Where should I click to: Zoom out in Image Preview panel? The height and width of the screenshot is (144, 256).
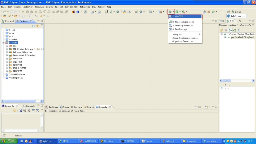tap(25, 110)
